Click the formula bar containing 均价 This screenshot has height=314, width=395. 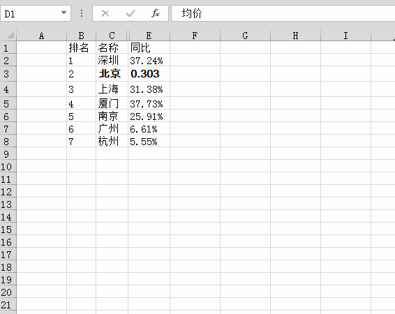[283, 13]
